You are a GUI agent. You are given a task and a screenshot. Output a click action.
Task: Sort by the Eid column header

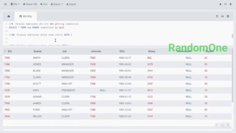(x=10, y=51)
